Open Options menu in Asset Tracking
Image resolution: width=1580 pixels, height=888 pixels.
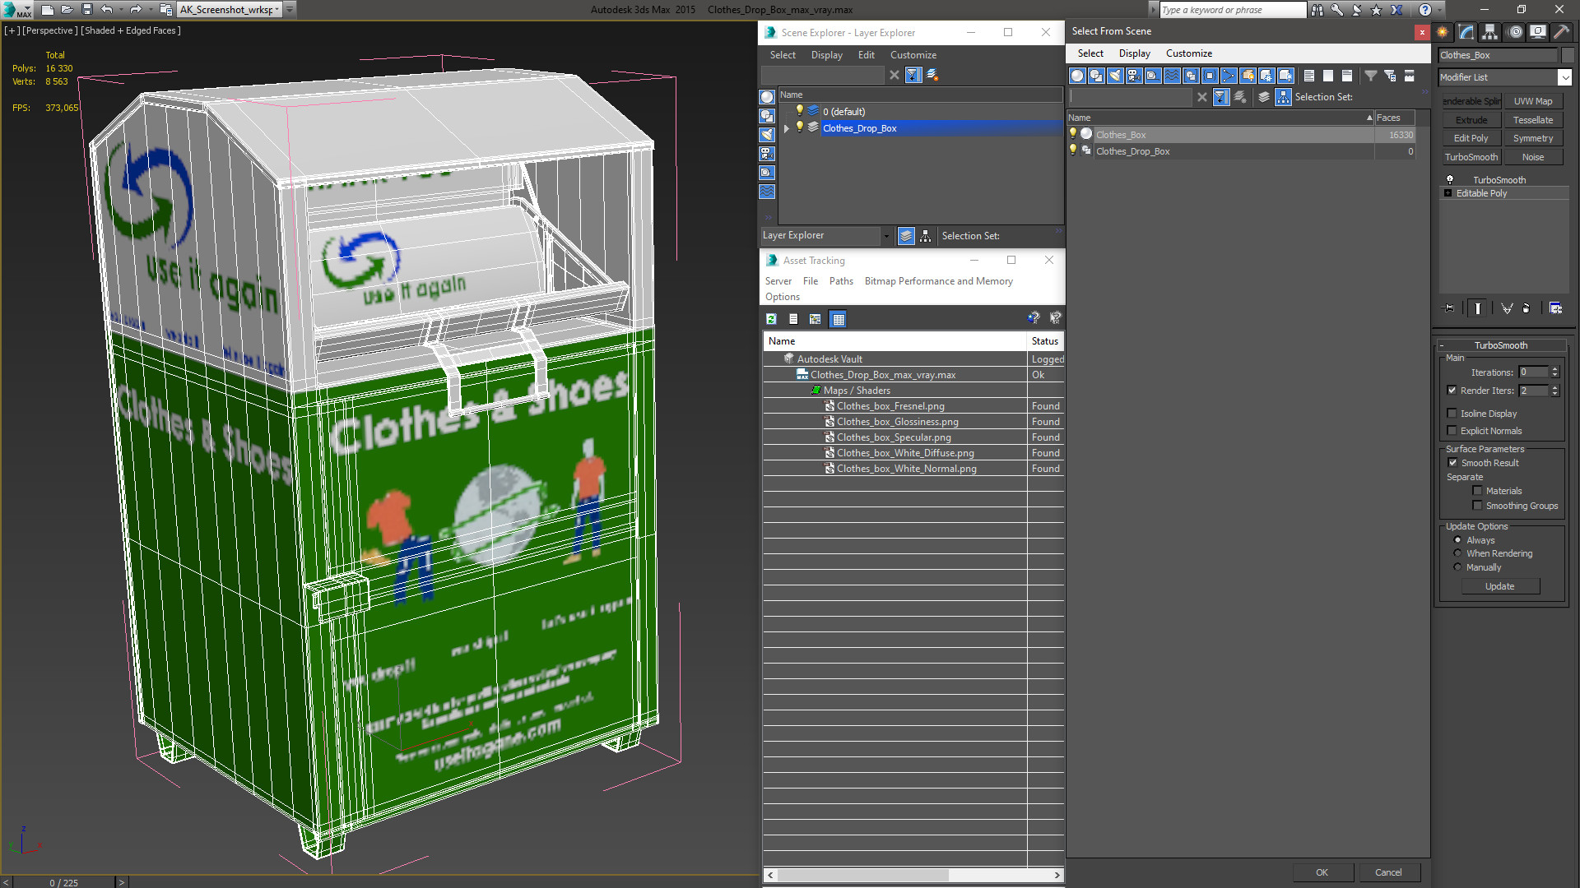(x=782, y=297)
